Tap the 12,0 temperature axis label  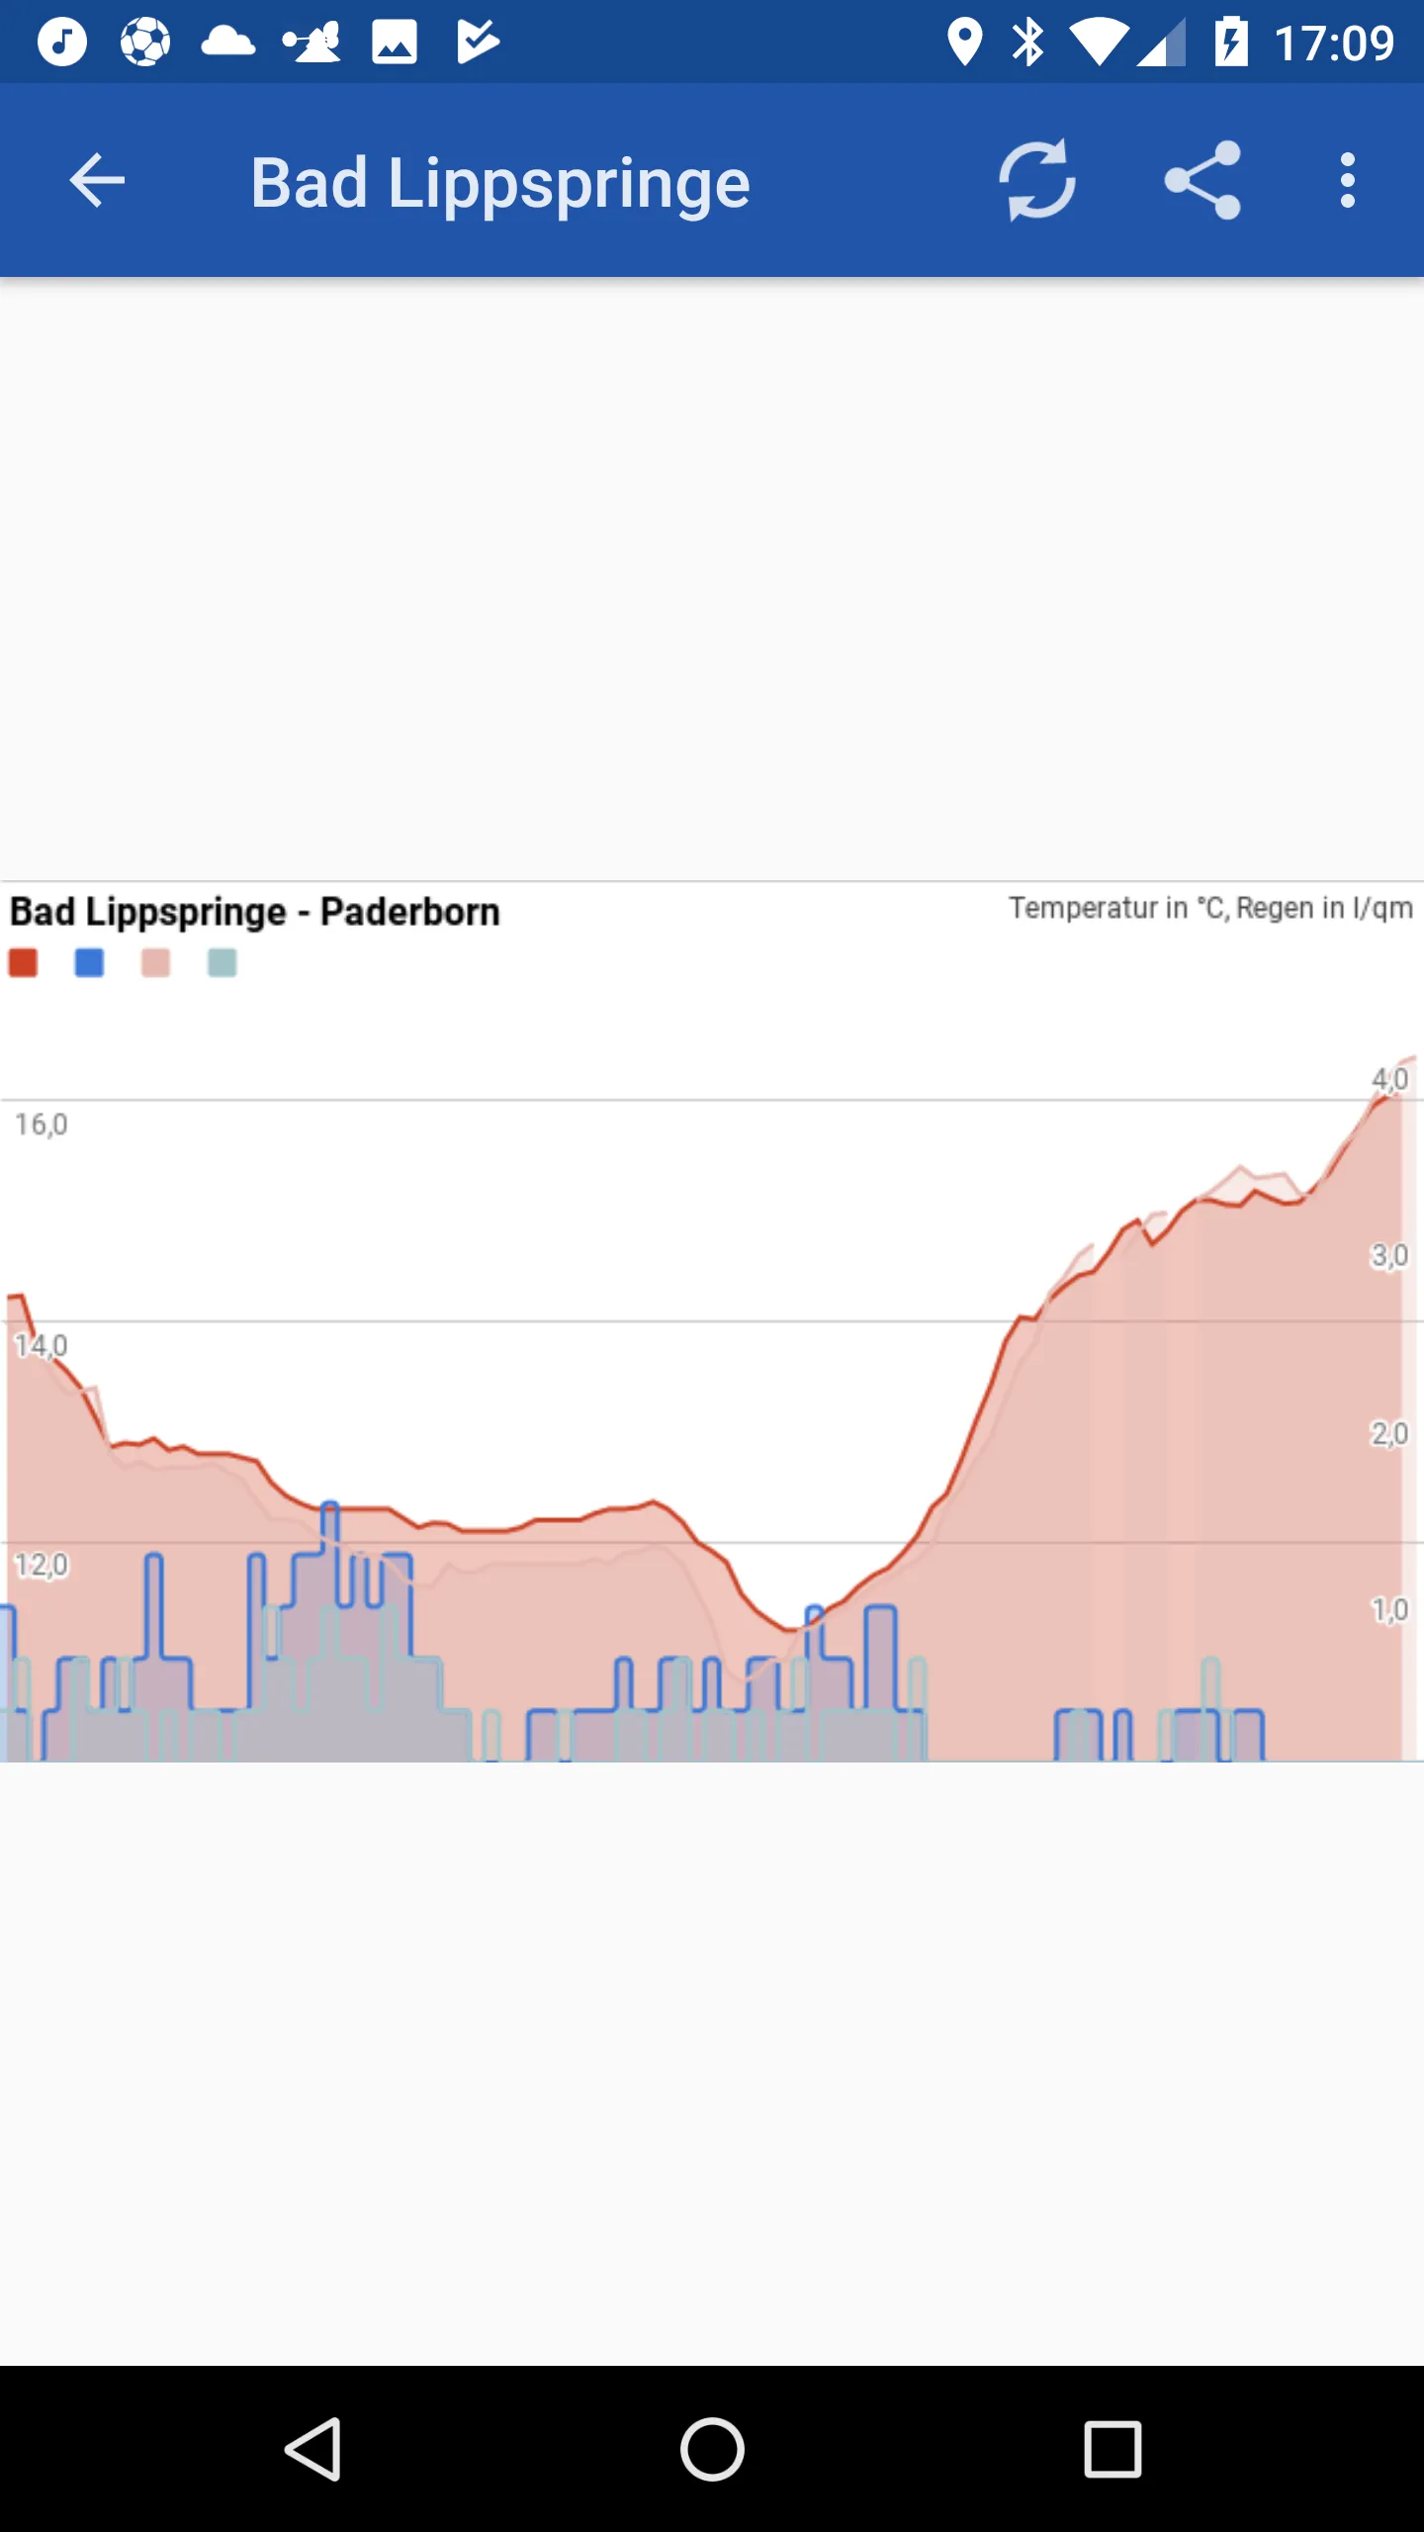coord(41,1566)
